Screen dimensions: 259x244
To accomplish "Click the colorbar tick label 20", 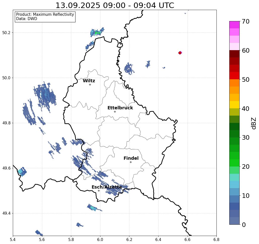I will pos(245,167).
